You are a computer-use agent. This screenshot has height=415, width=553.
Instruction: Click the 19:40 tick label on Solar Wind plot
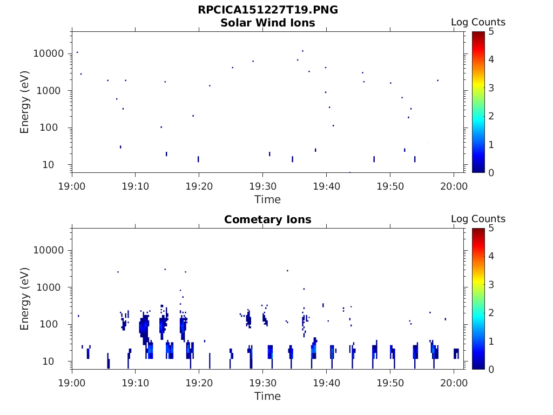327,186
